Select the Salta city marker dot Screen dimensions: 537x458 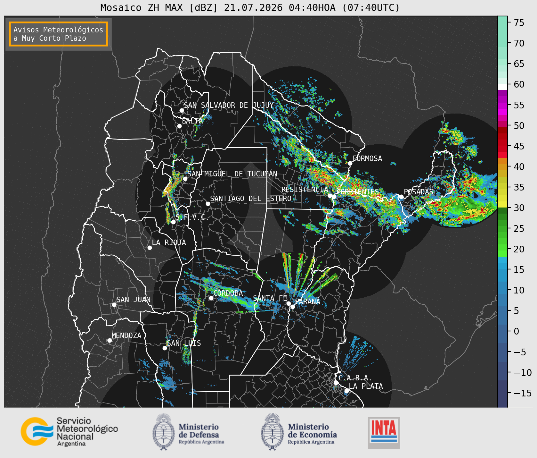point(179,126)
